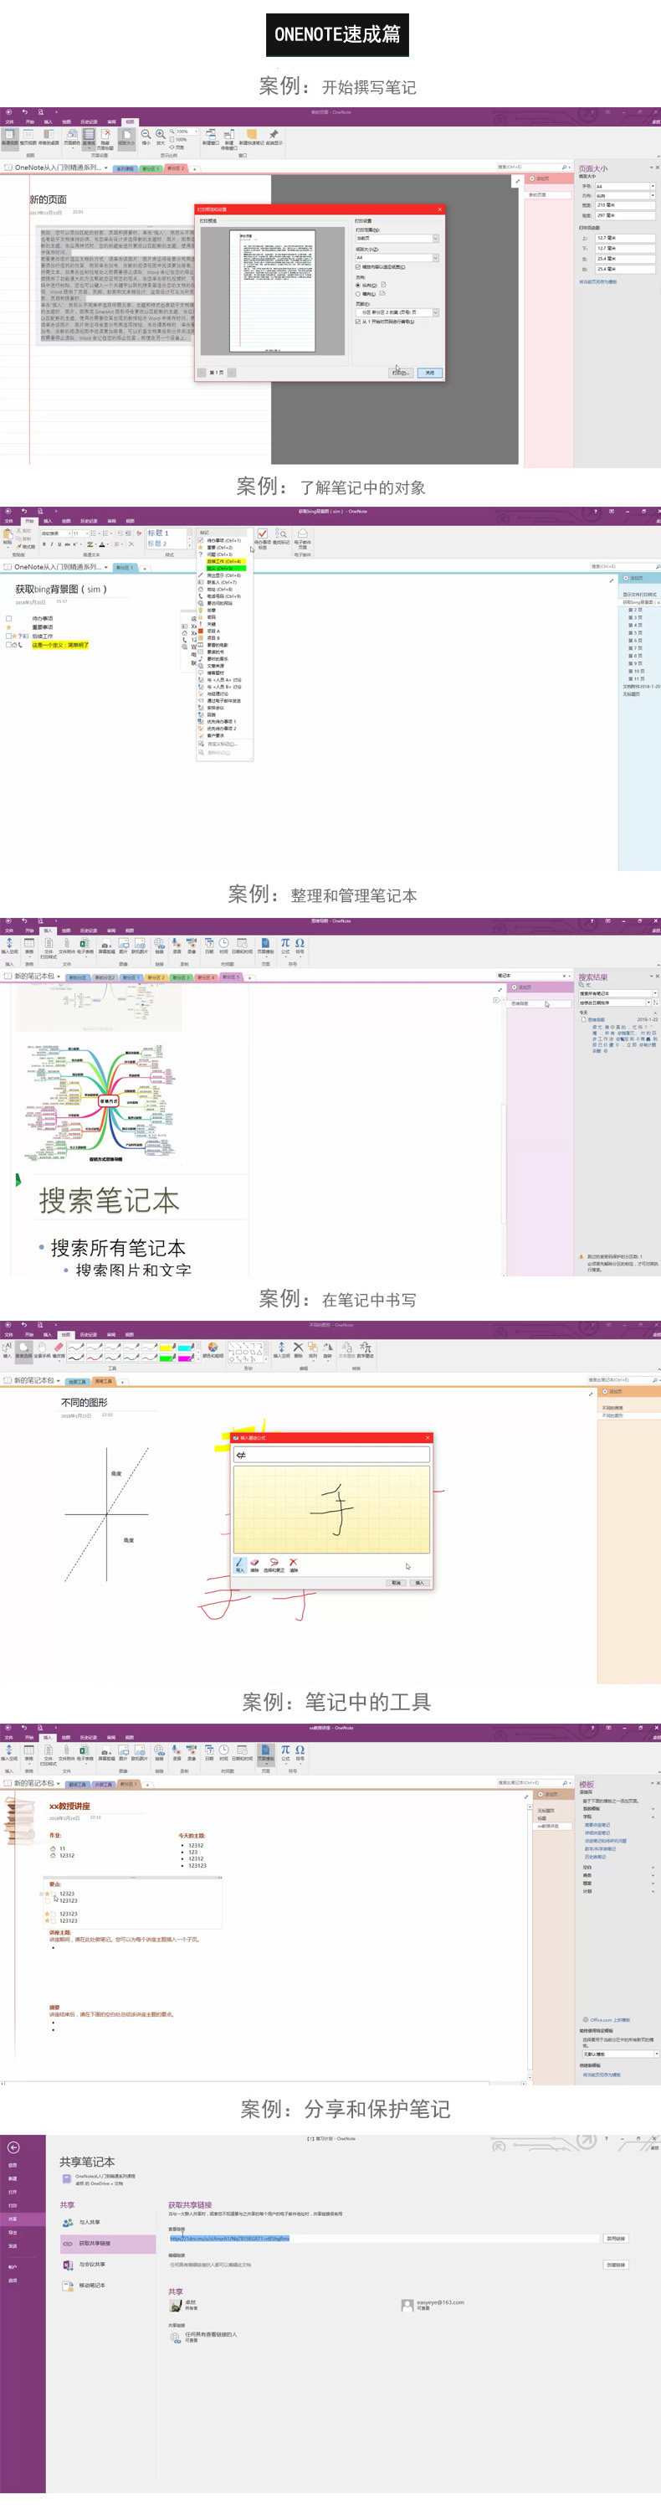661x2505 pixels.
Task: Open 视图 ribbon tab in first OneNote window
Action: click(131, 122)
